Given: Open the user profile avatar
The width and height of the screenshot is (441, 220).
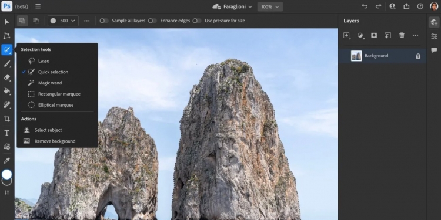Looking at the screenshot, I should pyautogui.click(x=434, y=6).
